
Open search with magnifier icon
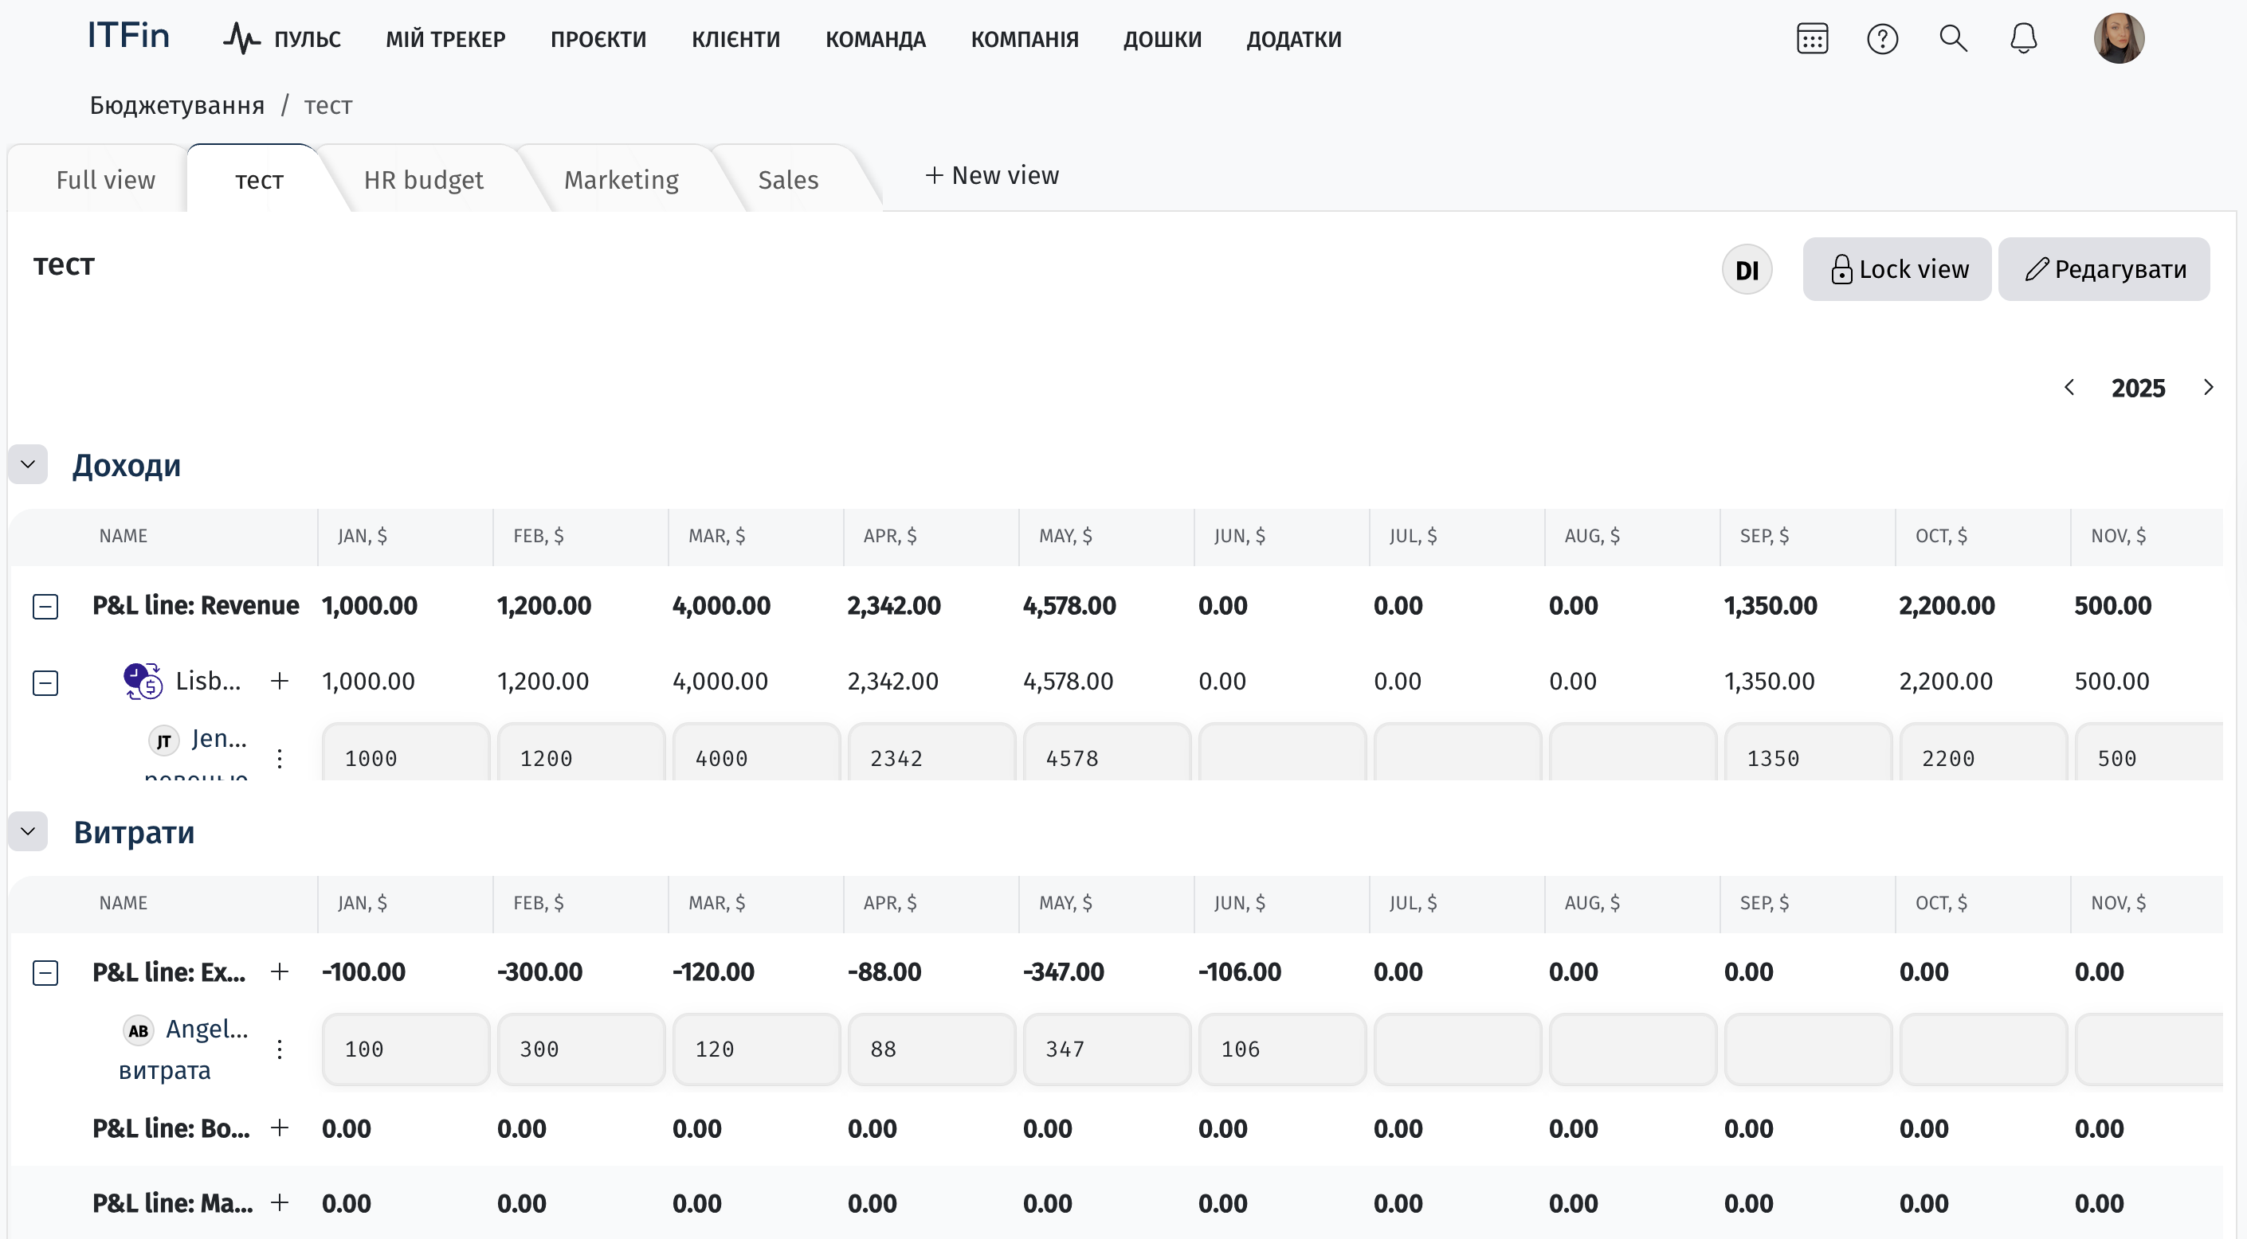pos(1953,38)
